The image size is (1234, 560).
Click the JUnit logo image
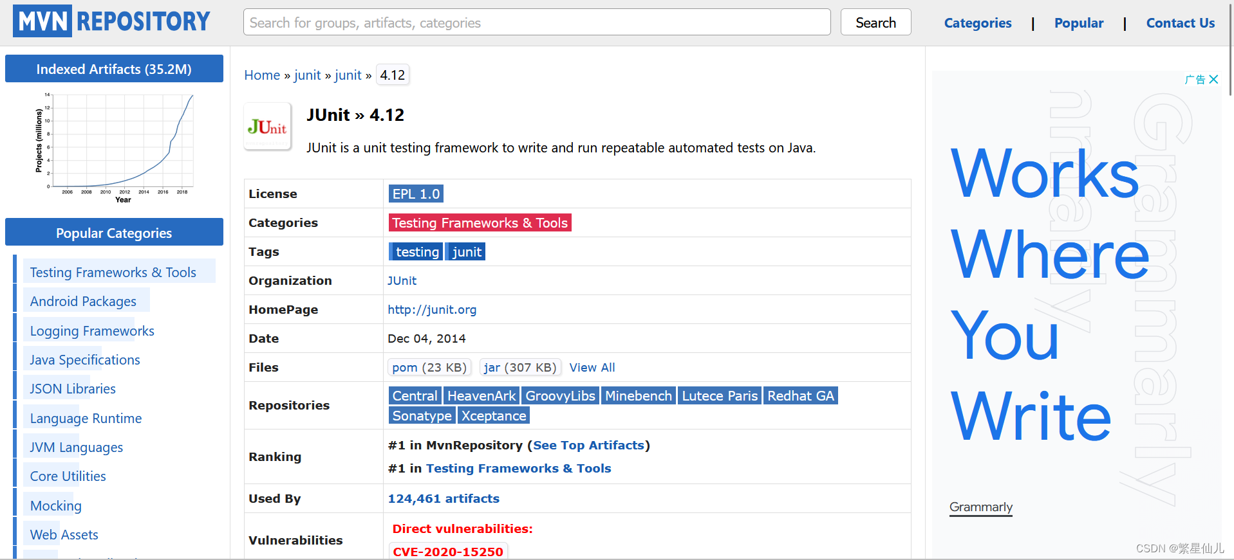267,127
